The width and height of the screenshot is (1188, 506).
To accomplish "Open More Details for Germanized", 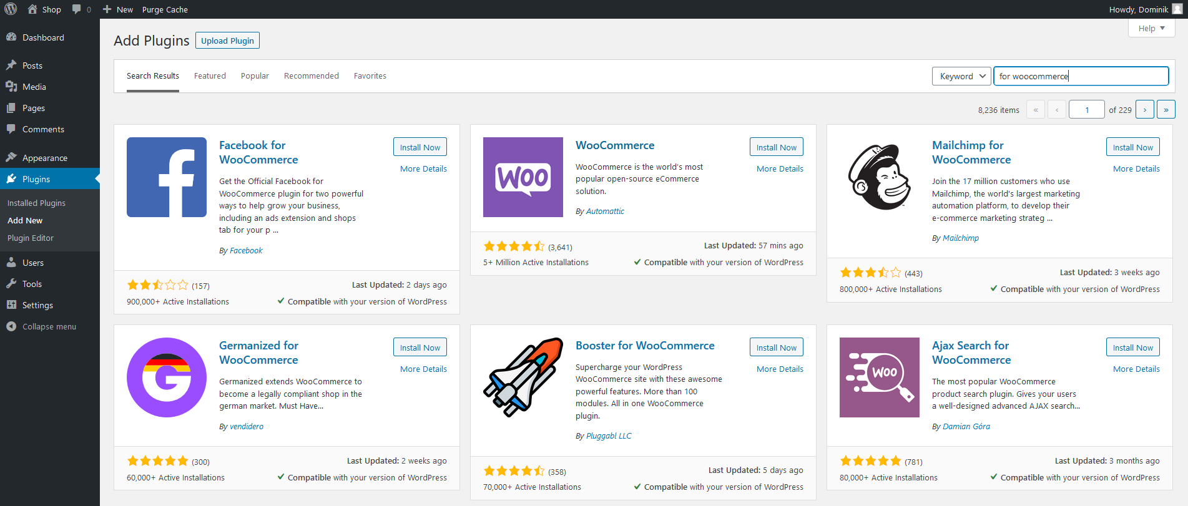I will click(423, 369).
